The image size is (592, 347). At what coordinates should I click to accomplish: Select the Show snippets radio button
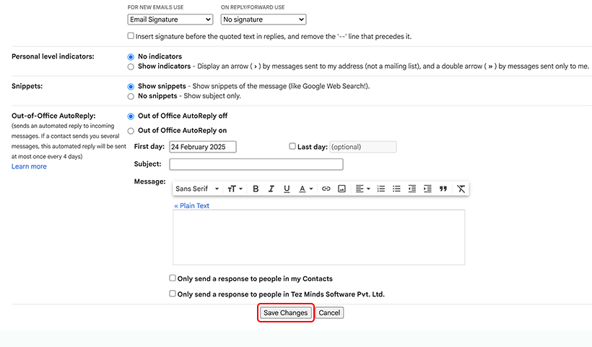(x=131, y=87)
